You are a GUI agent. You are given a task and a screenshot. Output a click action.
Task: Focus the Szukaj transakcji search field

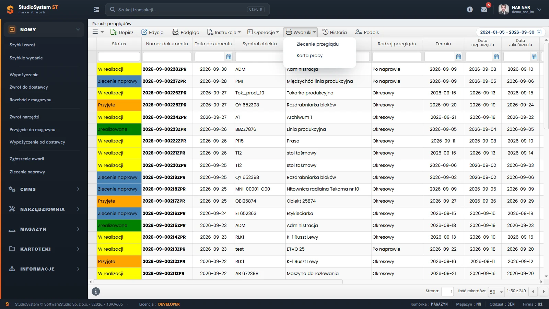[187, 10]
